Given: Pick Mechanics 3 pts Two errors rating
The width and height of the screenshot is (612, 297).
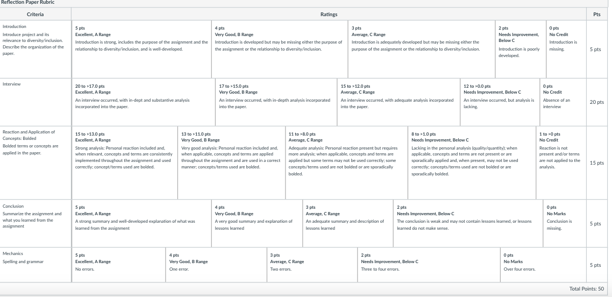Looking at the screenshot, I should 312,265.
